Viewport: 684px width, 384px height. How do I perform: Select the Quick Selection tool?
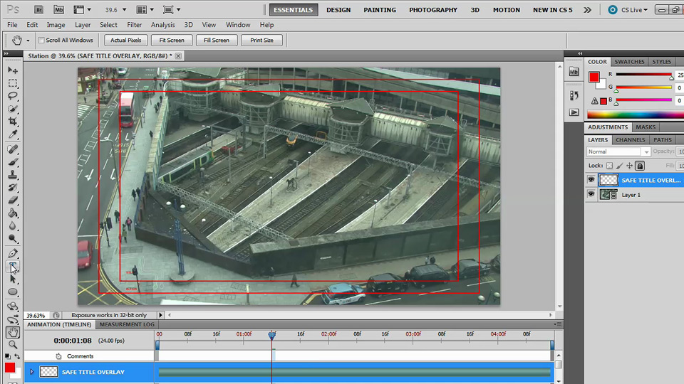tap(13, 108)
